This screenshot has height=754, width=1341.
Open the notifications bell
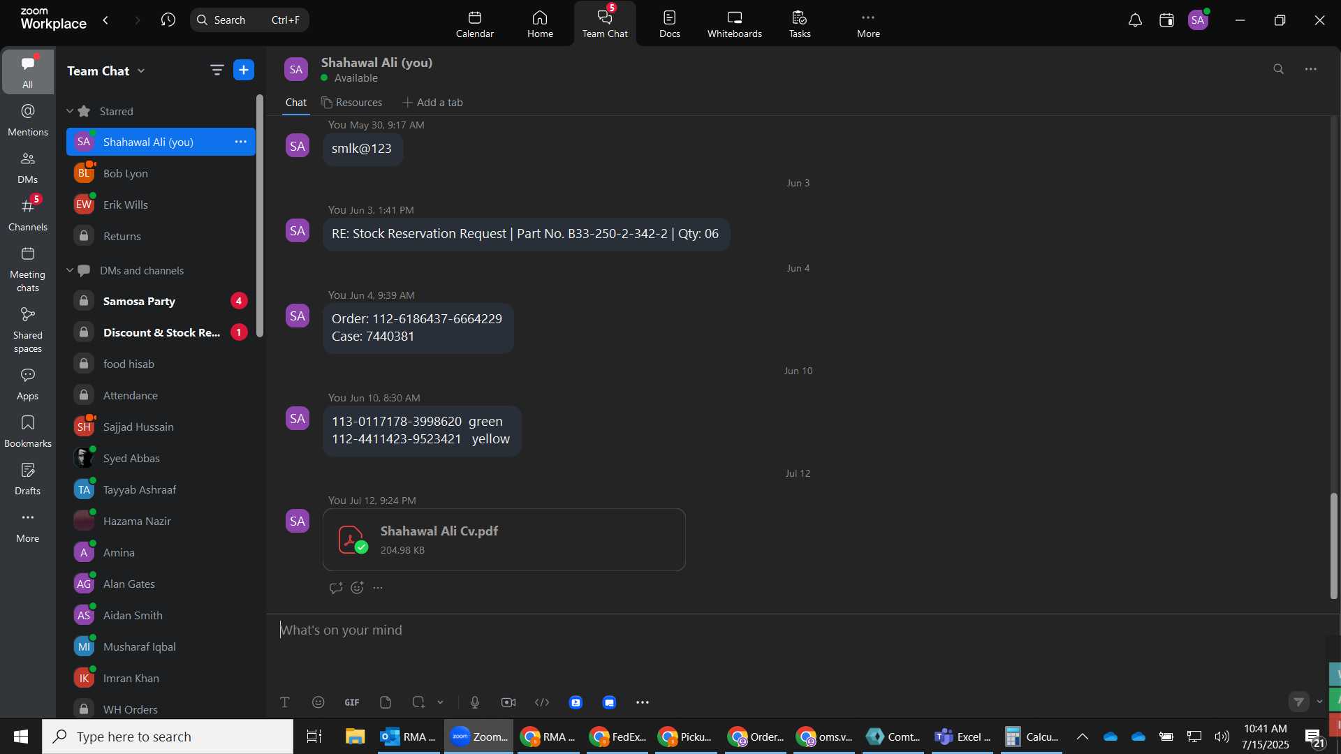point(1135,20)
